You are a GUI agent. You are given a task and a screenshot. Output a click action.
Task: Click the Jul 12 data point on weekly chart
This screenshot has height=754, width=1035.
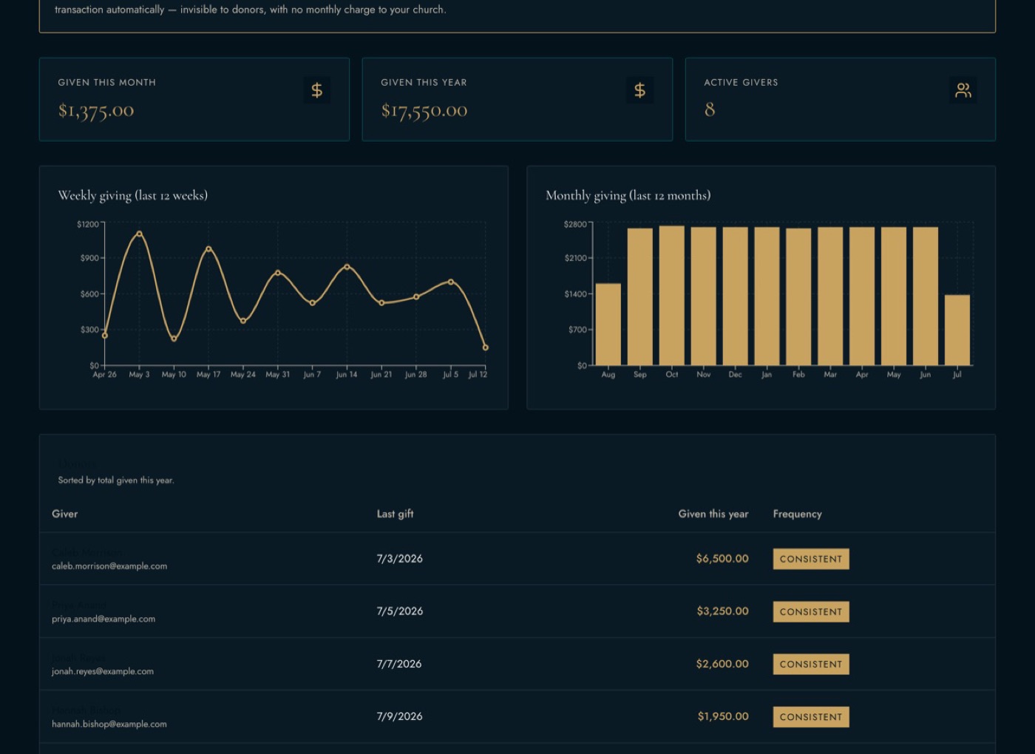click(x=486, y=347)
